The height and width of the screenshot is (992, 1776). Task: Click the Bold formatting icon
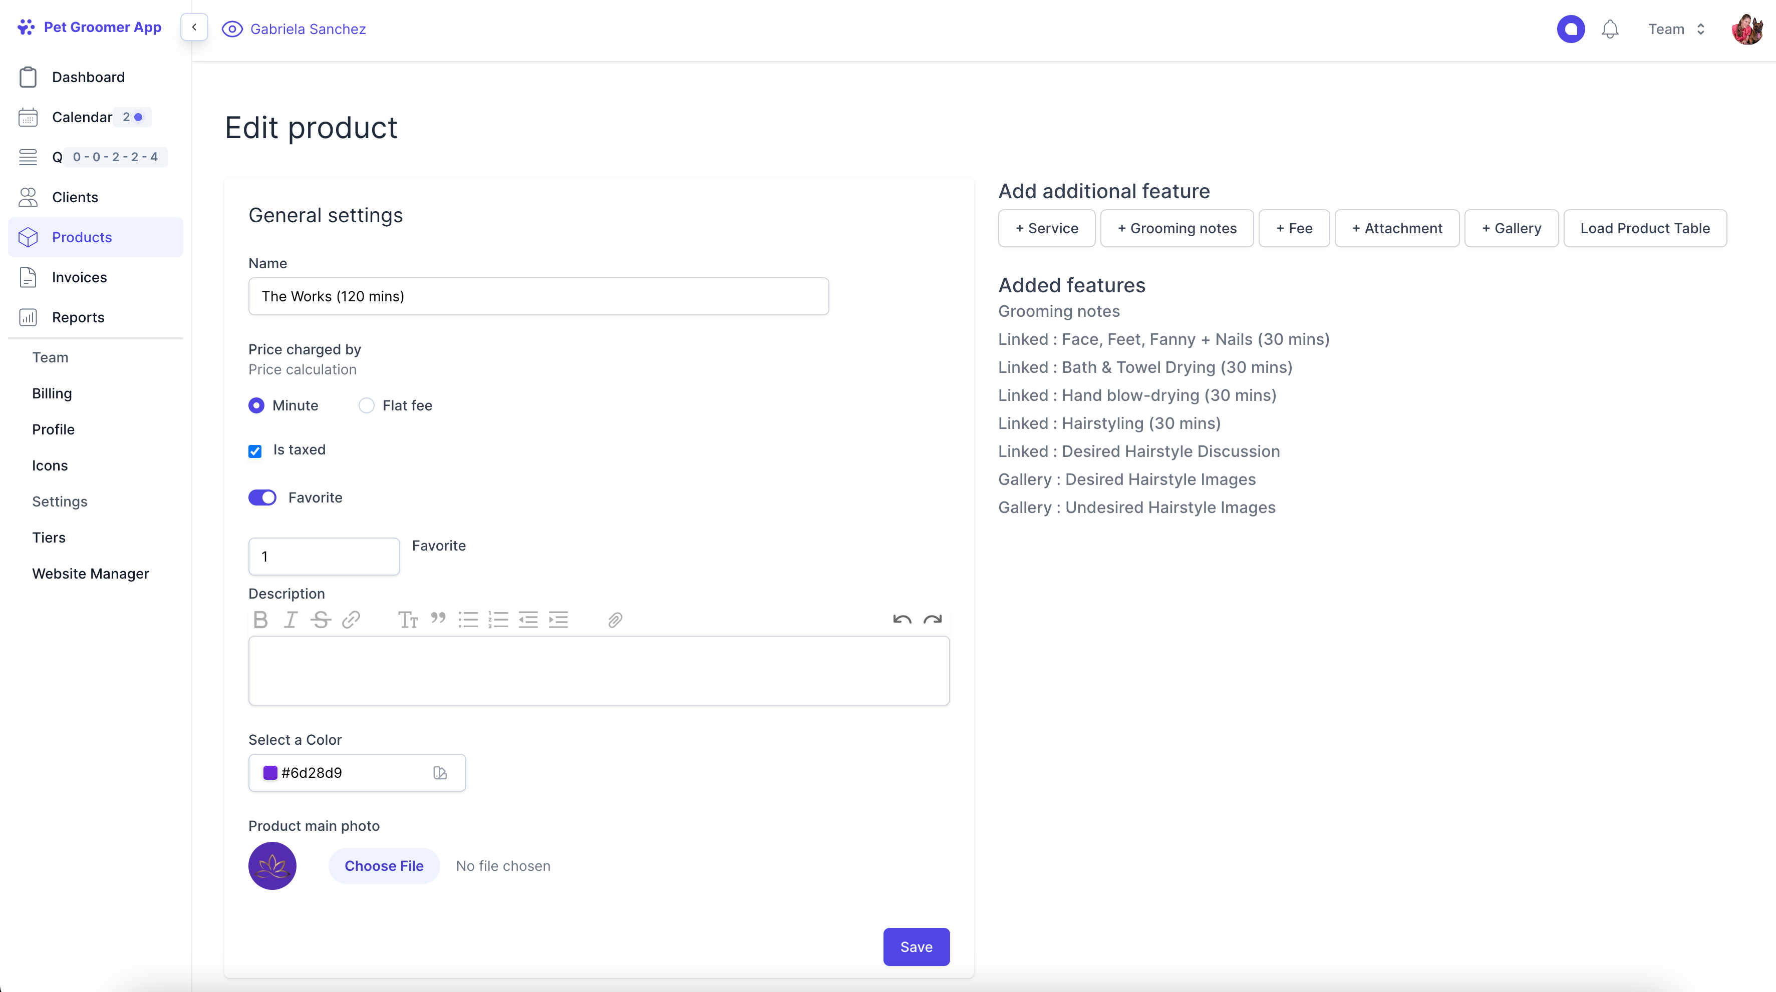pyautogui.click(x=260, y=620)
